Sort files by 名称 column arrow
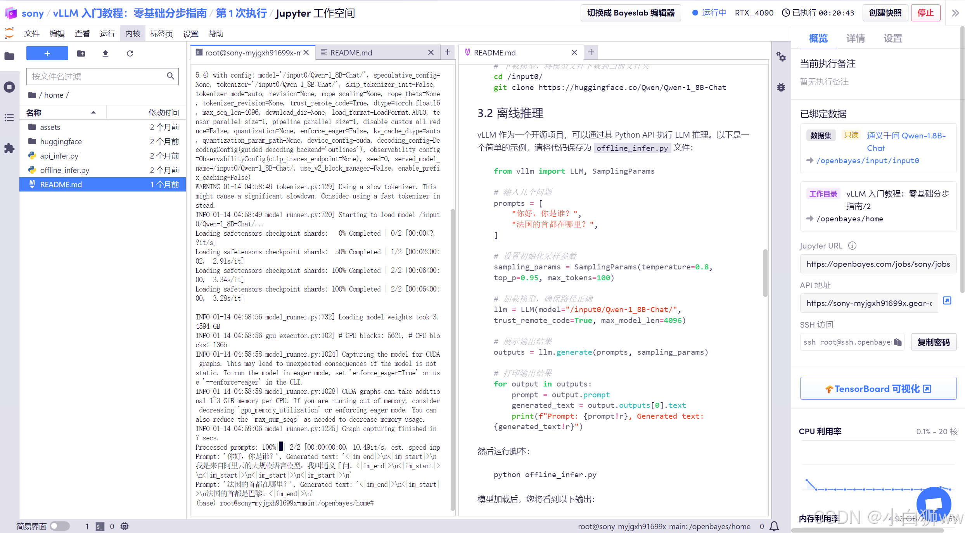The image size is (965, 533). tap(93, 112)
